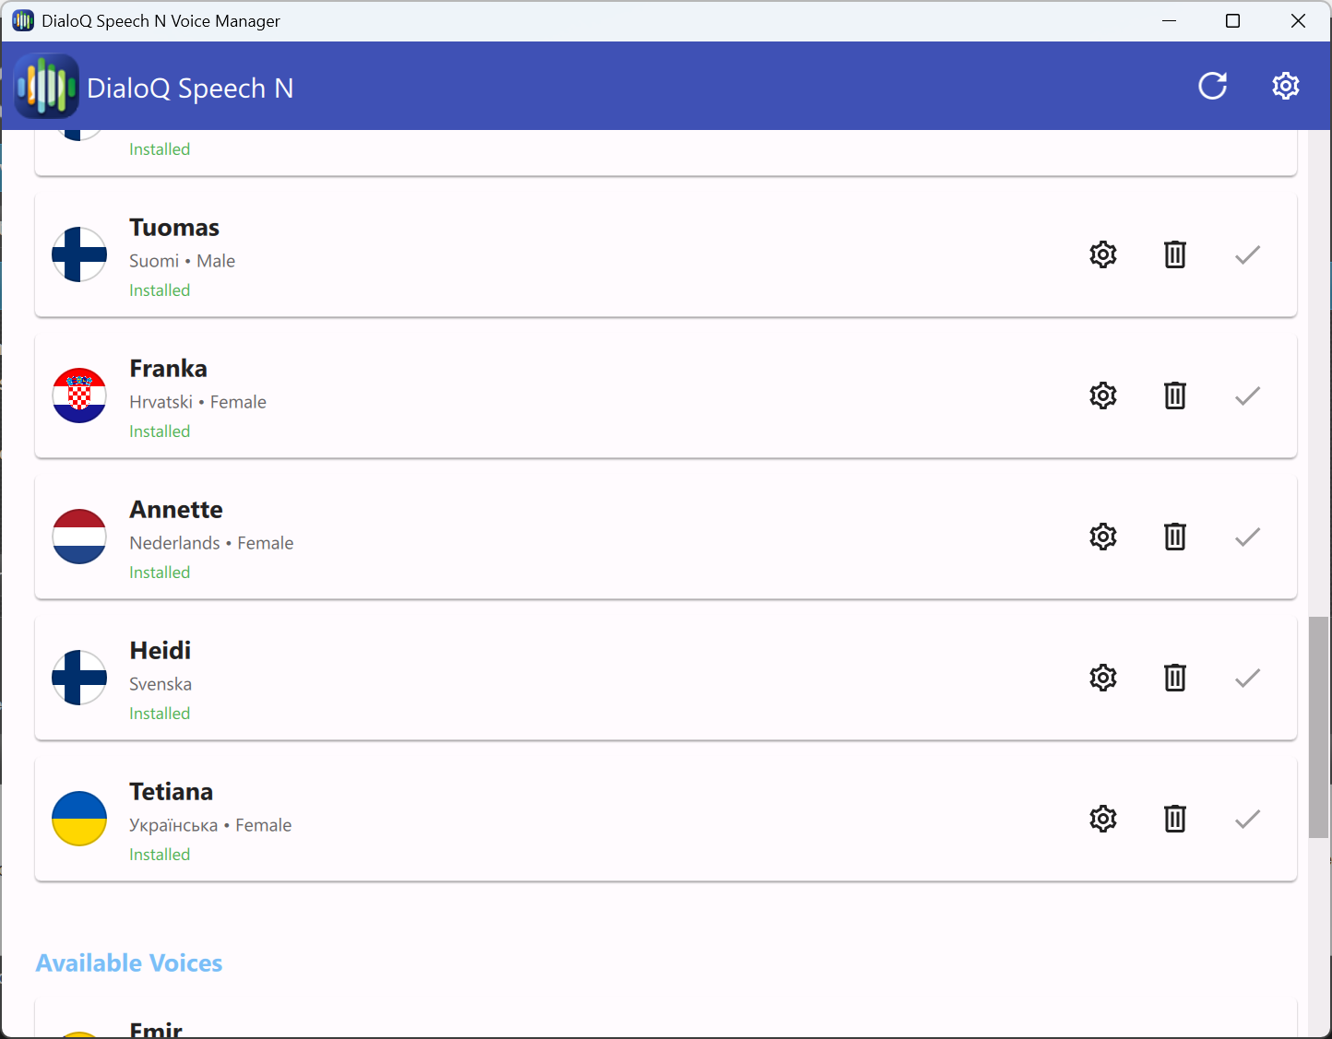The height and width of the screenshot is (1039, 1332).
Task: Open voice settings for Franka
Action: coord(1103,396)
